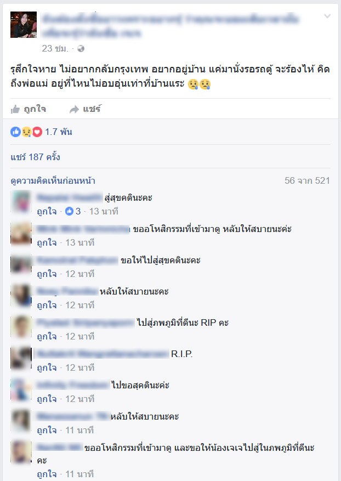
Task: Like the comment สู่สุขคตินะคะ
Action: [x=47, y=211]
